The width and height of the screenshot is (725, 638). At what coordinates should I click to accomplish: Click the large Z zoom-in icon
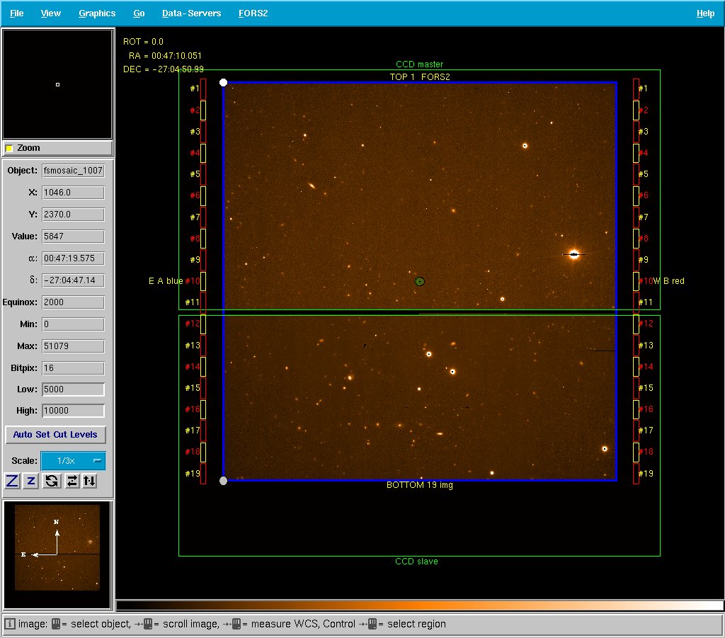coord(12,482)
